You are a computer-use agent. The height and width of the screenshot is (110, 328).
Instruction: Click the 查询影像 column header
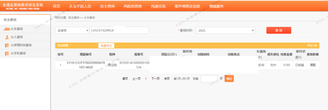[313, 54]
